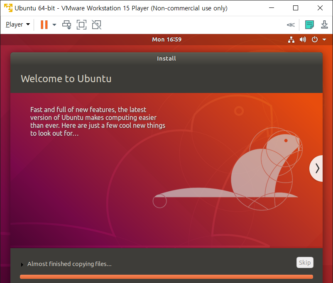Click the install tools download icon
Viewport: 333px width, 283px height.
click(x=324, y=24)
